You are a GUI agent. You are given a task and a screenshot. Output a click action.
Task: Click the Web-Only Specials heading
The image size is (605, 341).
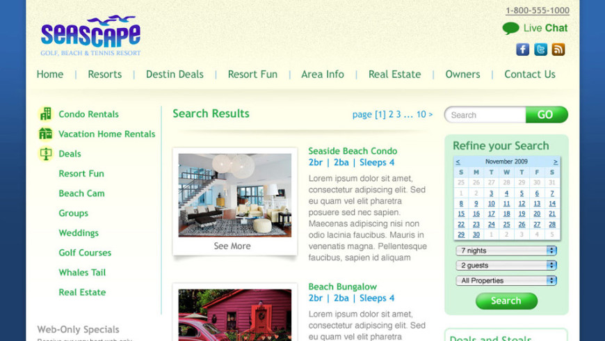[x=78, y=329]
